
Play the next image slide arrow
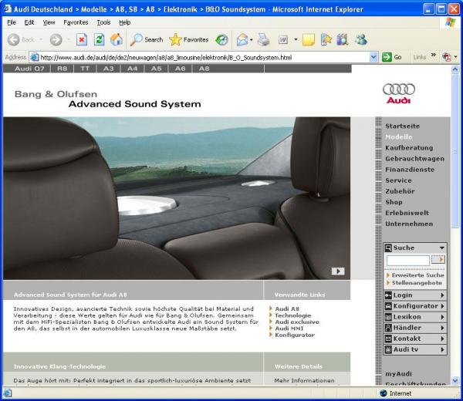tap(337, 271)
